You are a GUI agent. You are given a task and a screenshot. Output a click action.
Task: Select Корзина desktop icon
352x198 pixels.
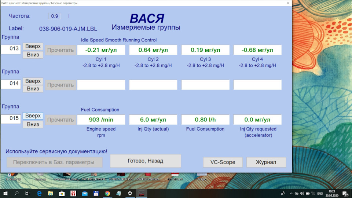pos(40,177)
